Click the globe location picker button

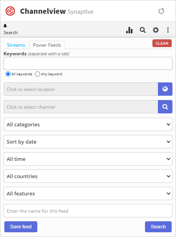pos(165,89)
